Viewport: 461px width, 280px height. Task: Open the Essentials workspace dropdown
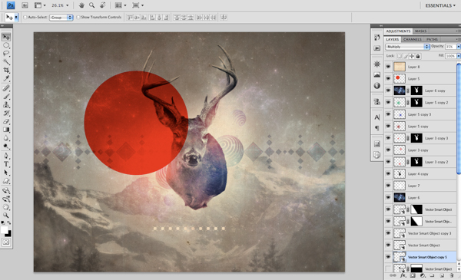click(x=440, y=5)
